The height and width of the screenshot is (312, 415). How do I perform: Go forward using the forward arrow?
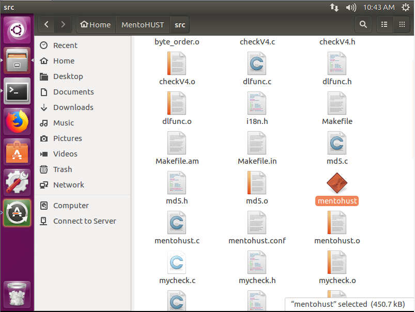pos(63,24)
